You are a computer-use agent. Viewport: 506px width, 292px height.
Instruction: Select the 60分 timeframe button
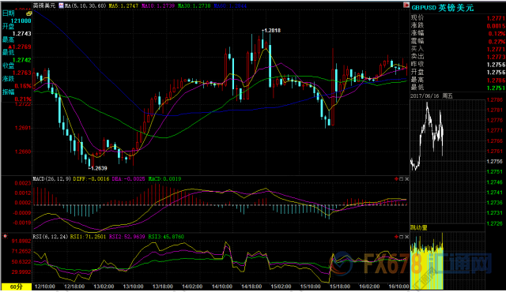pyautogui.click(x=17, y=286)
